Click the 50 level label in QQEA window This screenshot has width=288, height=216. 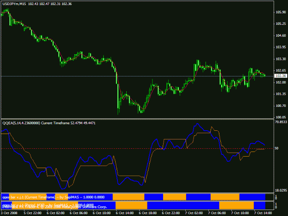(276, 148)
